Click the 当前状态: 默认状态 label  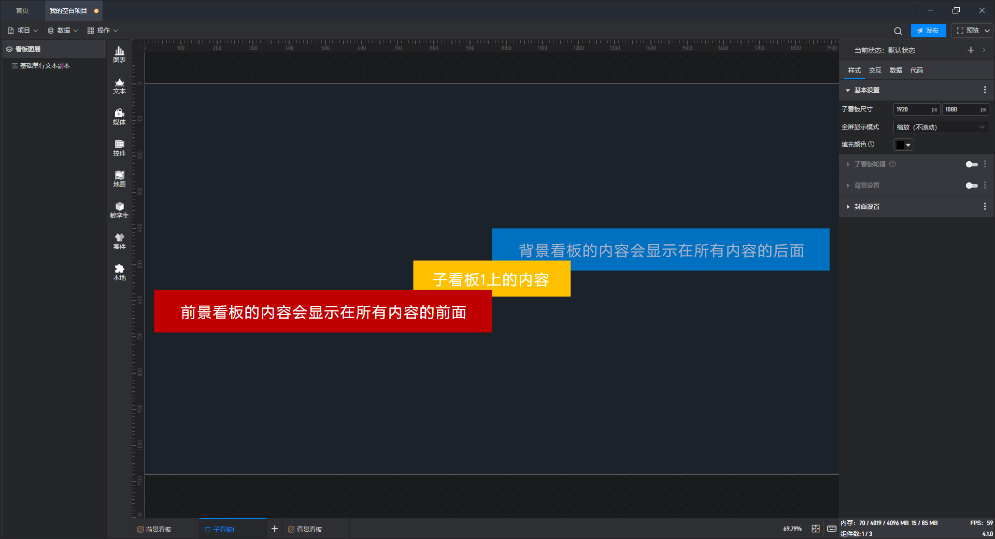885,50
